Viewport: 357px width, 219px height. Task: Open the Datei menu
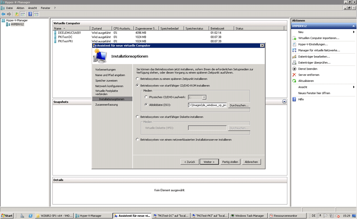(9, 8)
